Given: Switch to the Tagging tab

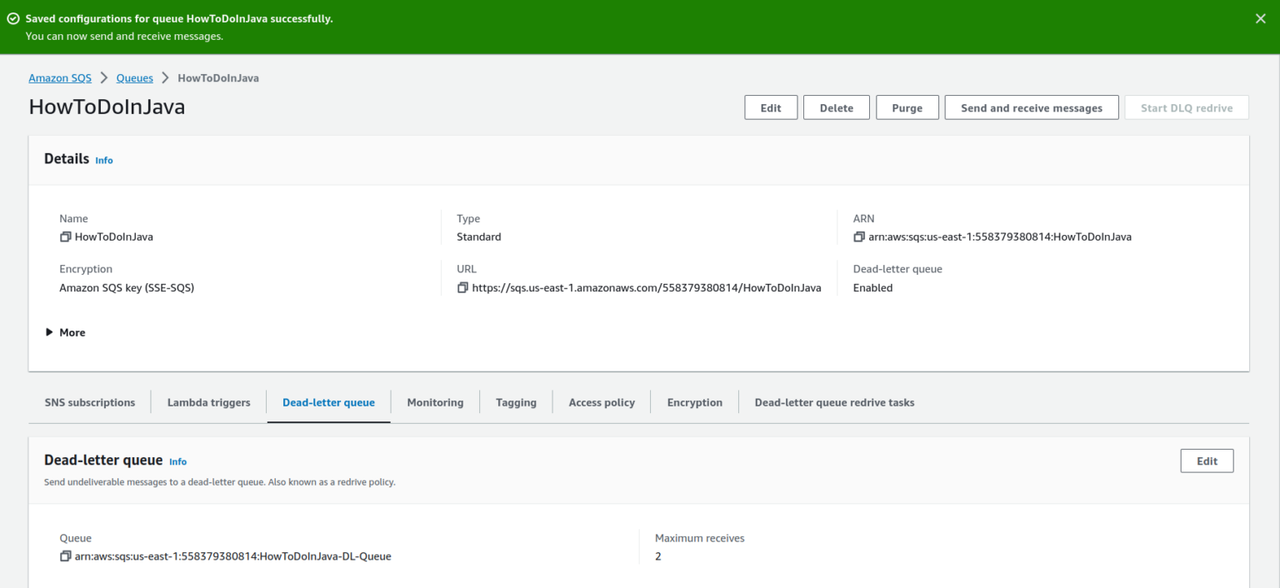Looking at the screenshot, I should click(515, 402).
